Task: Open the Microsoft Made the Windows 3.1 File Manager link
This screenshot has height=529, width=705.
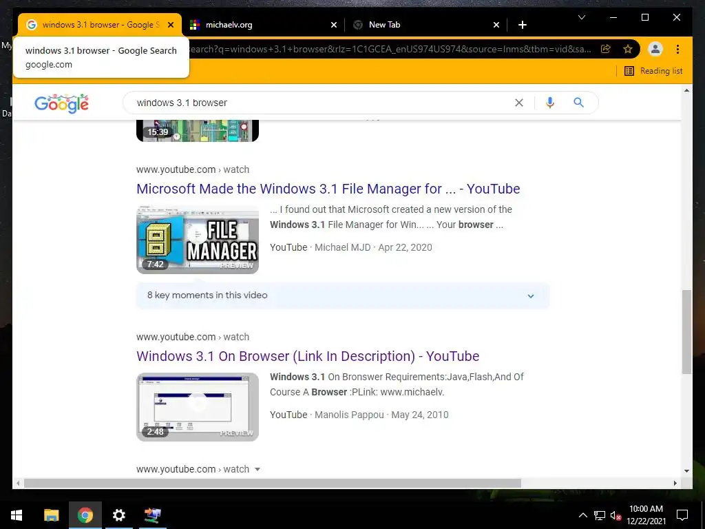Action: pyautogui.click(x=328, y=189)
